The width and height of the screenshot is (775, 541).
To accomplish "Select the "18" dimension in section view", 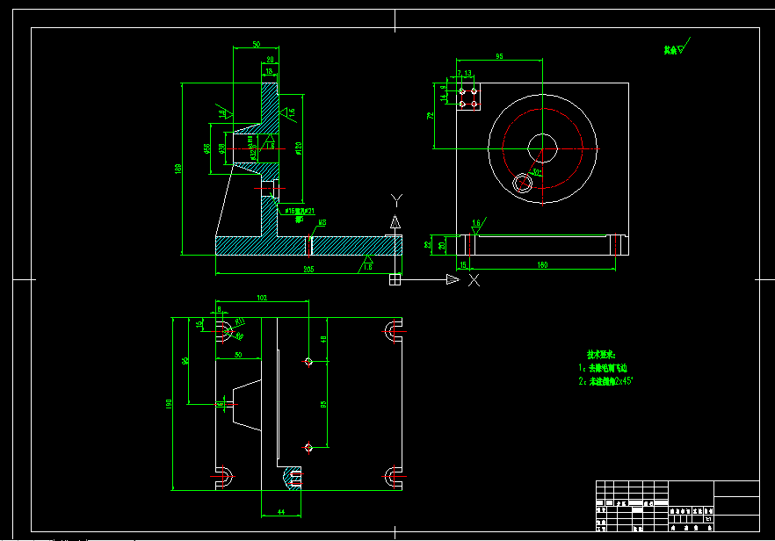I will pos(269,71).
